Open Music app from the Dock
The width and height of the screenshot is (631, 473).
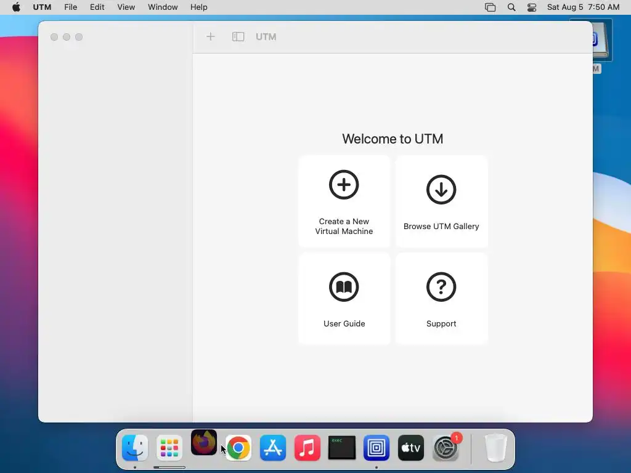(307, 448)
